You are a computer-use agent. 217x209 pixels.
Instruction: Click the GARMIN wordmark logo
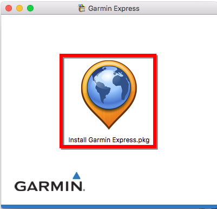49,182
